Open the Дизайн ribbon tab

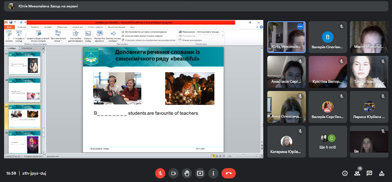pos(48,27)
